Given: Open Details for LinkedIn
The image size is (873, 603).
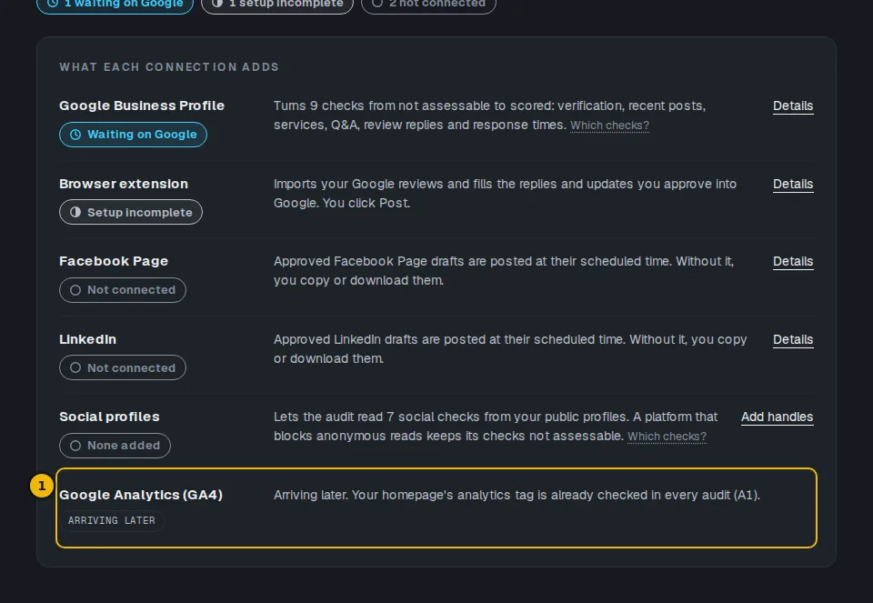Looking at the screenshot, I should click(793, 339).
